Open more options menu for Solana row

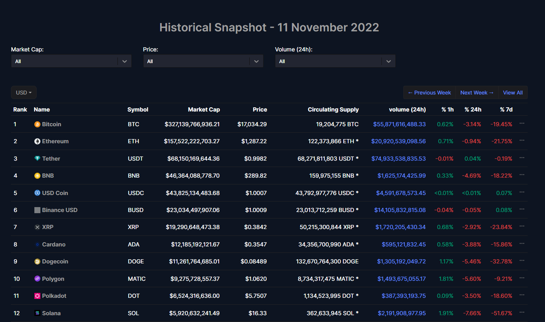pyautogui.click(x=522, y=313)
